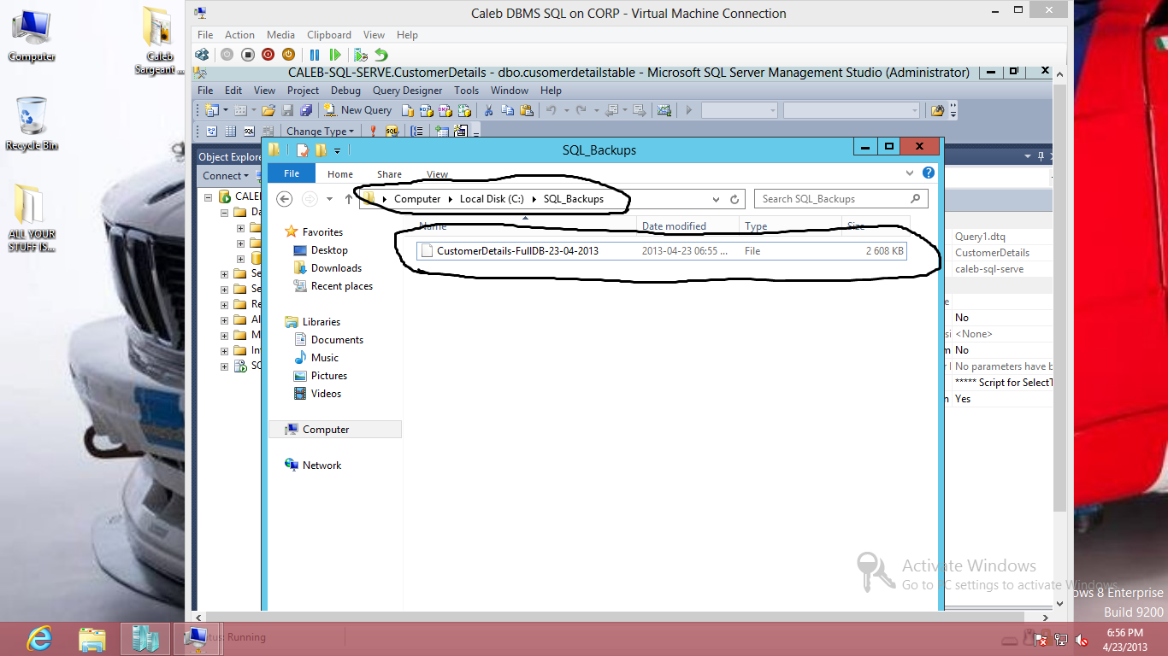
Task: Switch to the Home ribbon tab
Action: (x=340, y=174)
